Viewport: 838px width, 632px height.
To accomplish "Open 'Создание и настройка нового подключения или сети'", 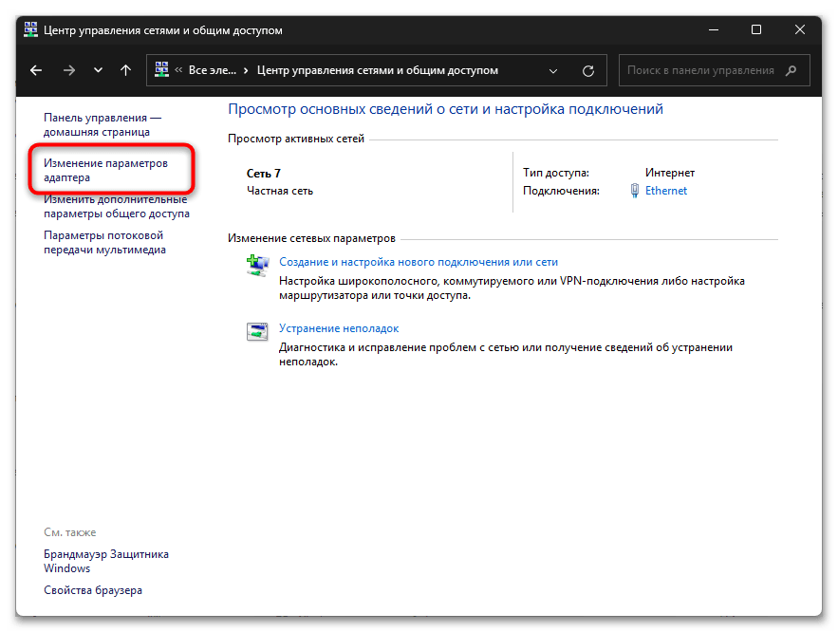I will click(x=419, y=262).
